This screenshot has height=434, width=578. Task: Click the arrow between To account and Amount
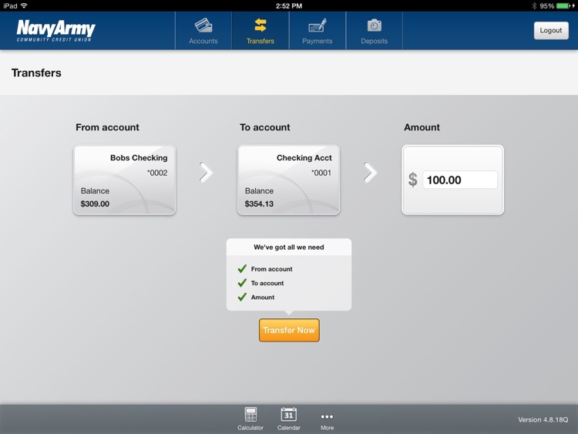pyautogui.click(x=370, y=172)
